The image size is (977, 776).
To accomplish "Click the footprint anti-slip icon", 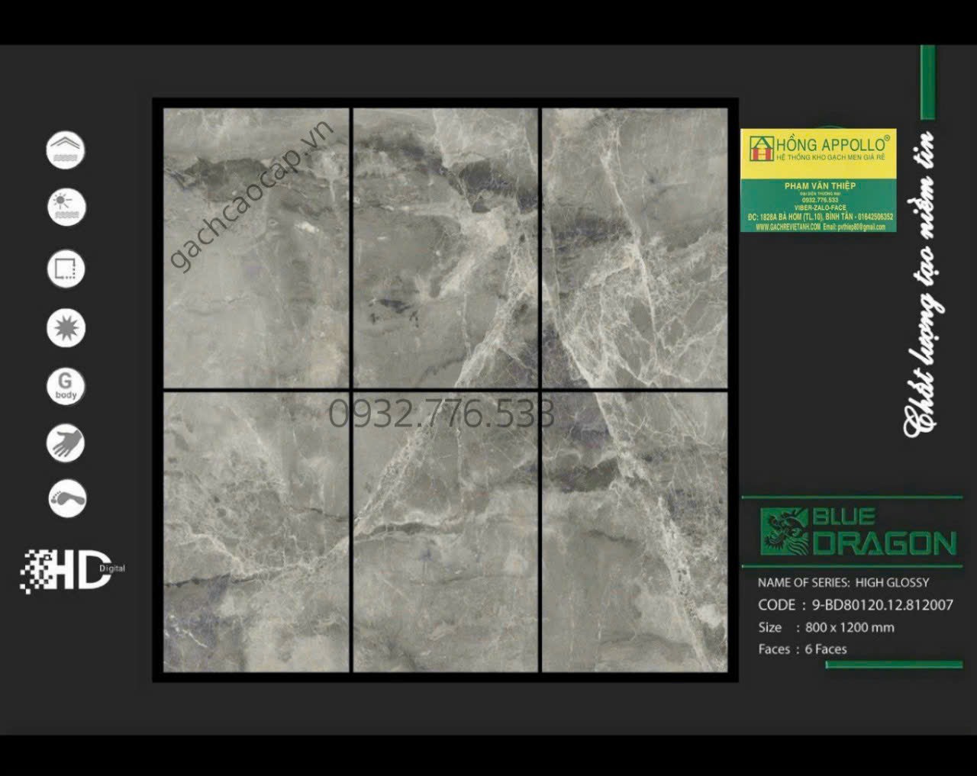I will coord(66,499).
